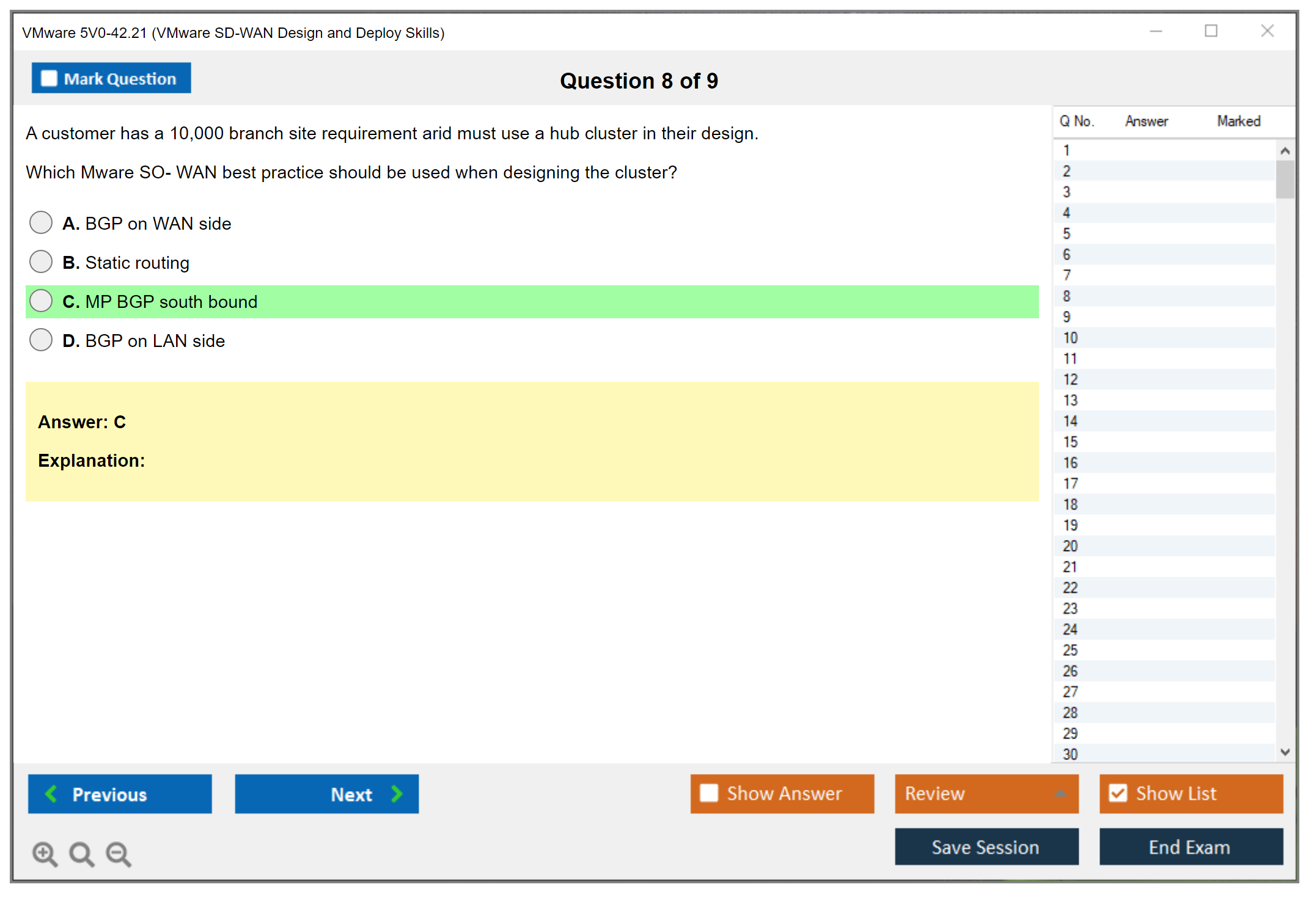Viewport: 1314px width, 898px height.
Task: Click the question list scrollbar thumb
Action: [1285, 179]
